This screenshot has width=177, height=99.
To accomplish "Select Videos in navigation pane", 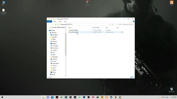I will coord(53,72).
